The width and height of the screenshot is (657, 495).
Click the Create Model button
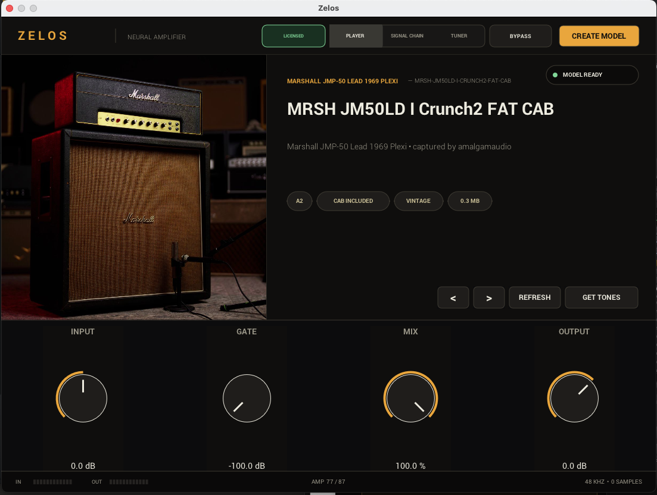click(x=599, y=36)
